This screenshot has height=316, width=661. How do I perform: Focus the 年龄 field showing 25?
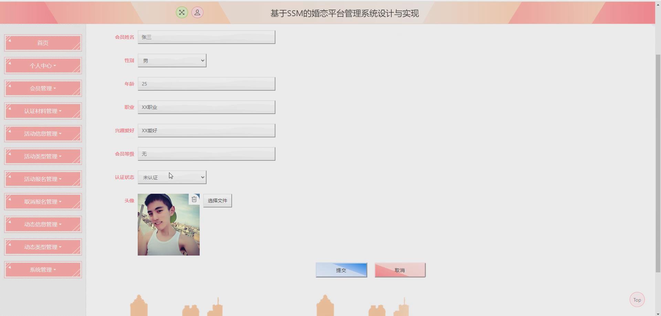pyautogui.click(x=207, y=84)
